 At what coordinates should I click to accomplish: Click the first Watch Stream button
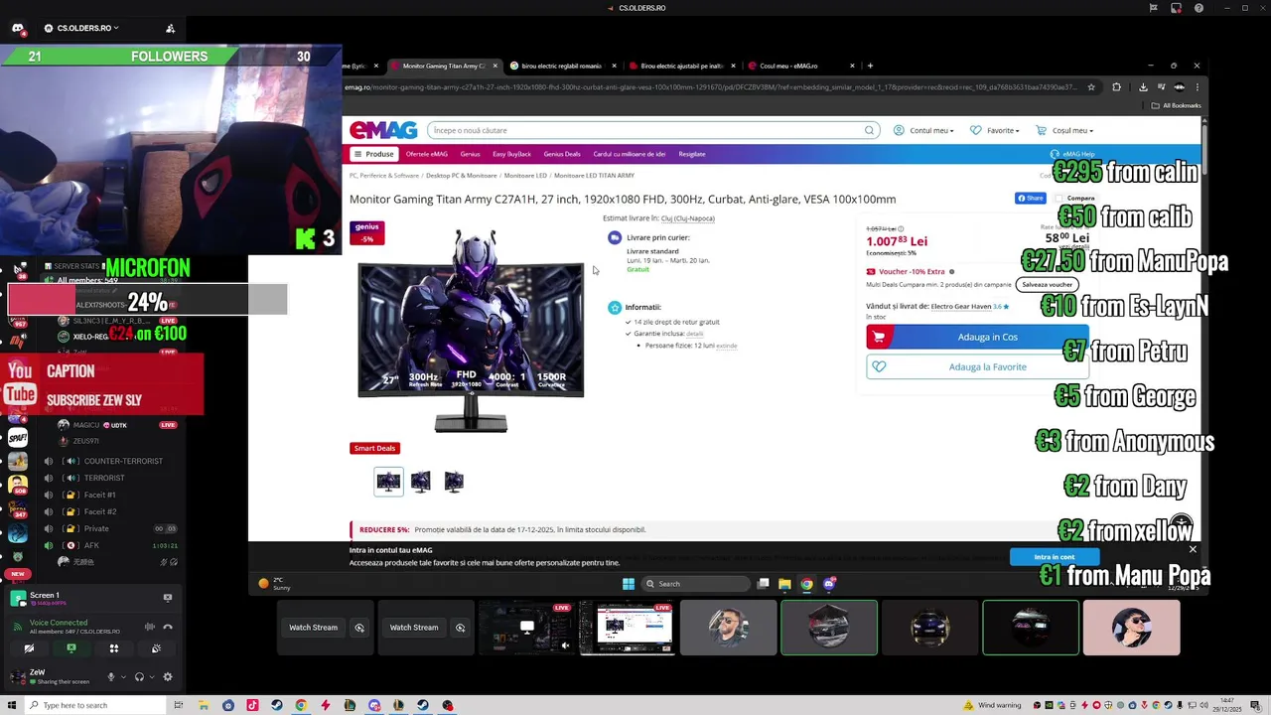pyautogui.click(x=313, y=628)
